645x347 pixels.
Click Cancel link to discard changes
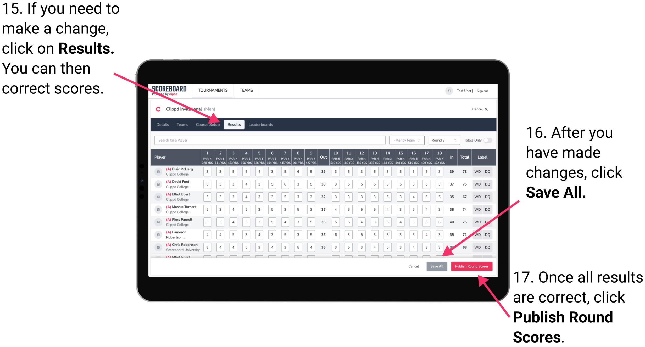pyautogui.click(x=411, y=267)
